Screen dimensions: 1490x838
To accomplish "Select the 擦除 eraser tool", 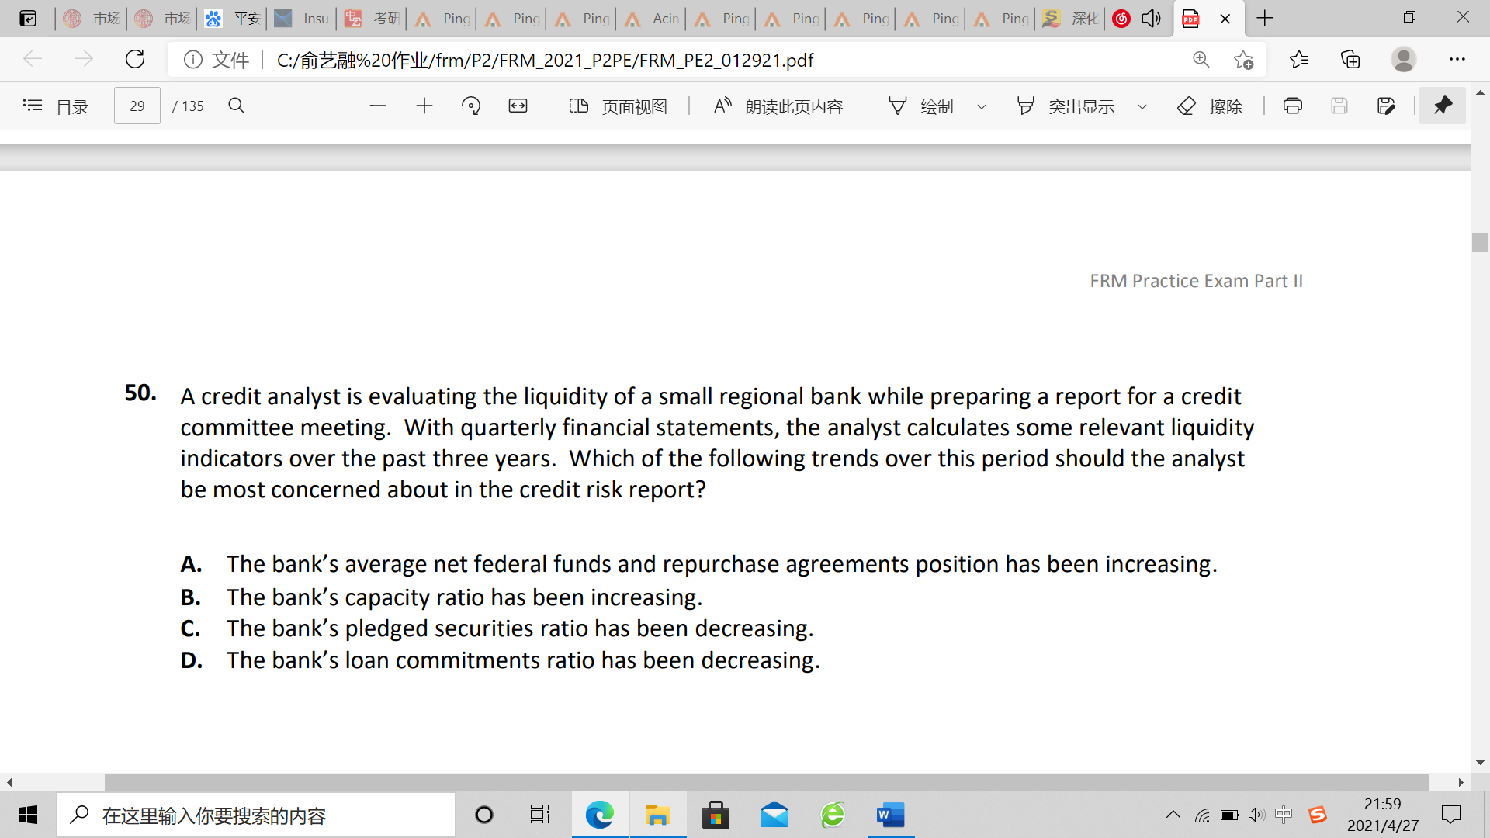I will [1210, 106].
